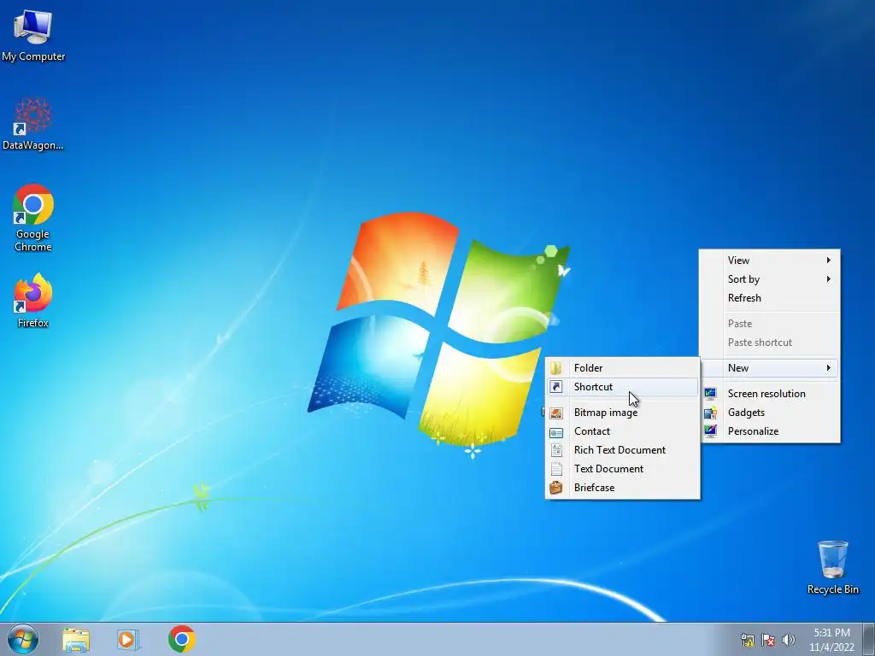The width and height of the screenshot is (875, 656).
Task: Click the Text Document page icon
Action: (x=555, y=469)
